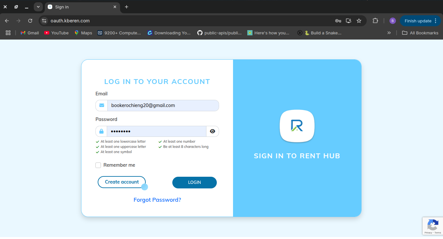Open All Bookmarks
443x239 pixels.
[x=420, y=32]
